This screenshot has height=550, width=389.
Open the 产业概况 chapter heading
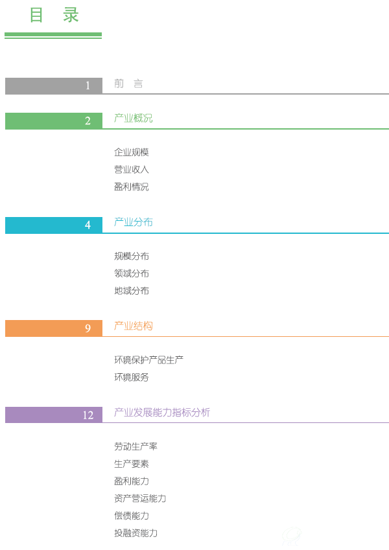coord(133,118)
